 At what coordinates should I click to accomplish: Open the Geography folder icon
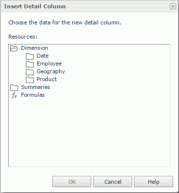pos(30,72)
